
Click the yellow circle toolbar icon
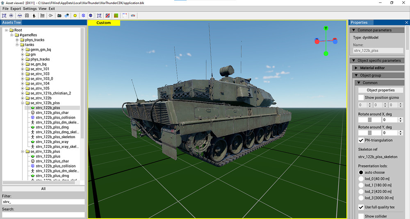tap(75, 16)
